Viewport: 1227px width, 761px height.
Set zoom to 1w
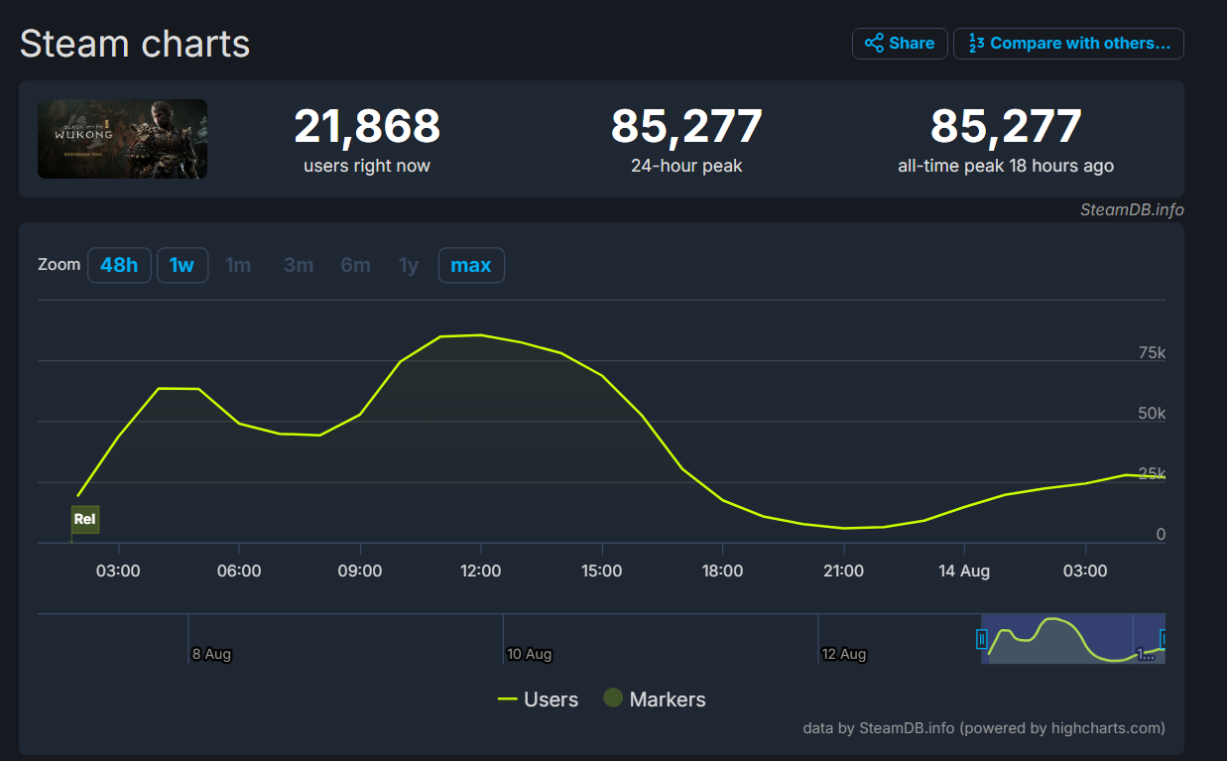point(183,265)
